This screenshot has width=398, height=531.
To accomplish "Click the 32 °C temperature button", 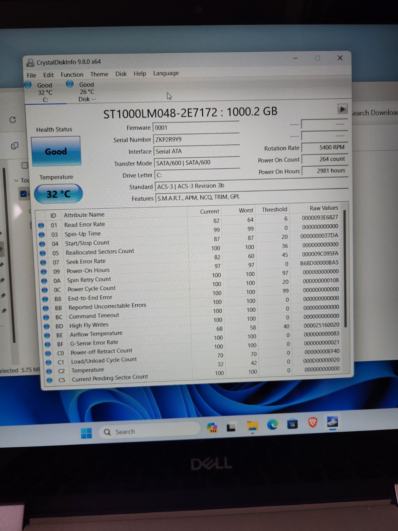I will pyautogui.click(x=58, y=194).
